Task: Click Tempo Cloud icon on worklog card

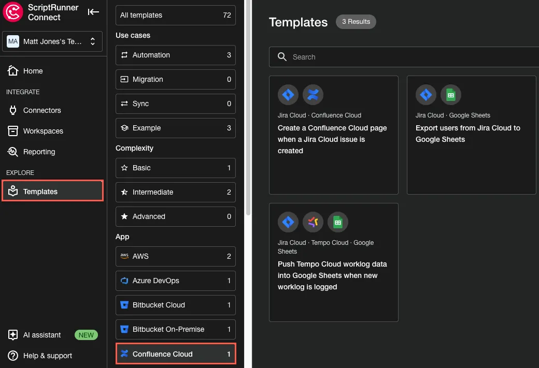Action: click(313, 222)
